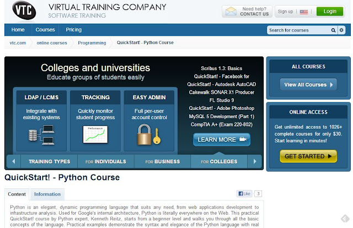
Task: Select the For Individuals slider tab
Action: tap(106, 162)
